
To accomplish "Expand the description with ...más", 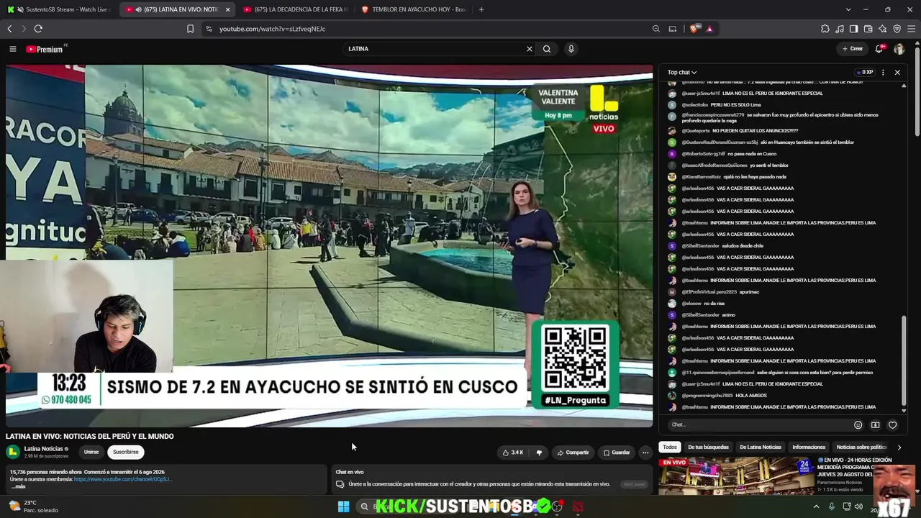I will tap(19, 486).
